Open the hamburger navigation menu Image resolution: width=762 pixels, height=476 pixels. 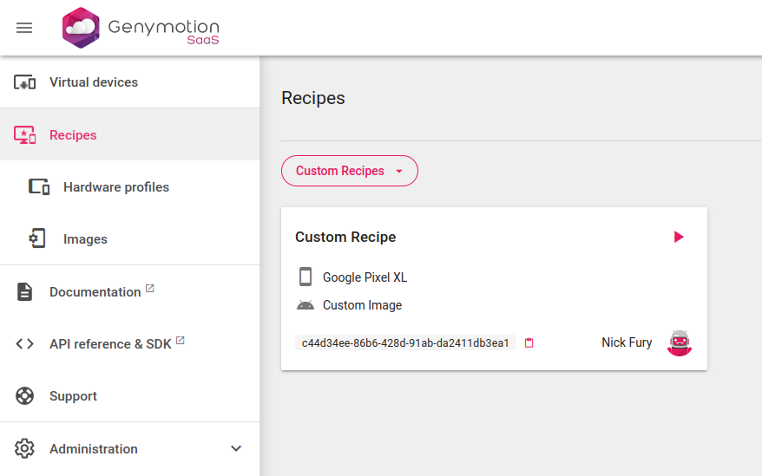pos(24,28)
